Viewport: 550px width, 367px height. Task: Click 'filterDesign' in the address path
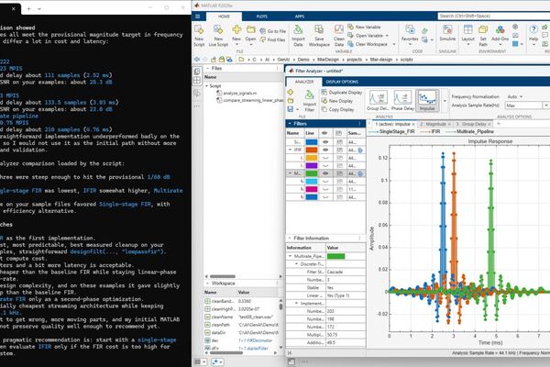(x=328, y=60)
